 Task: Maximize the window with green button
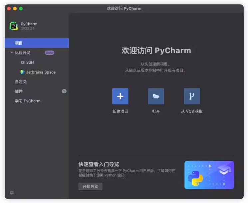pos(21,9)
